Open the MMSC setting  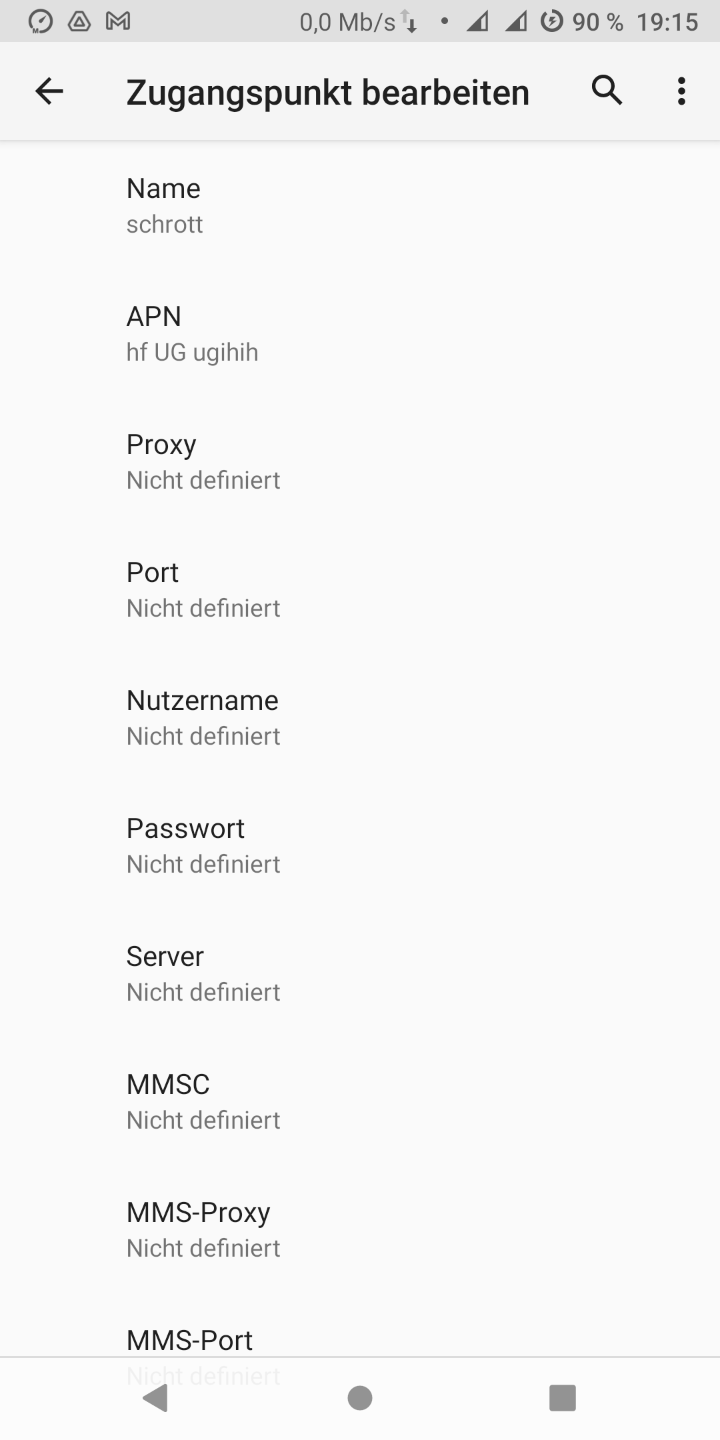click(x=360, y=1101)
